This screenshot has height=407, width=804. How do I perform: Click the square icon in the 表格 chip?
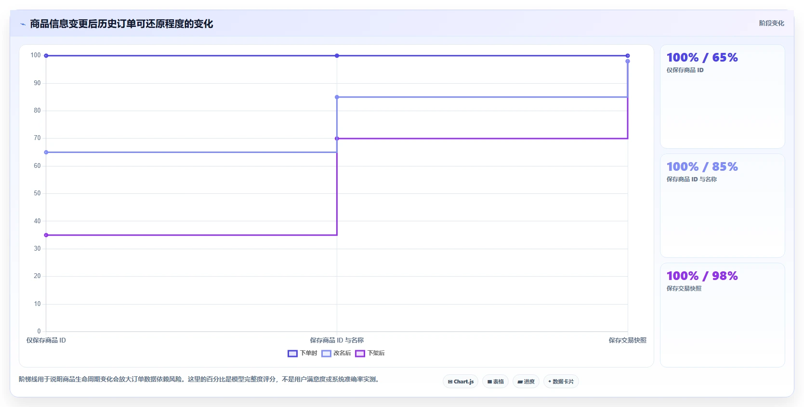coord(489,382)
